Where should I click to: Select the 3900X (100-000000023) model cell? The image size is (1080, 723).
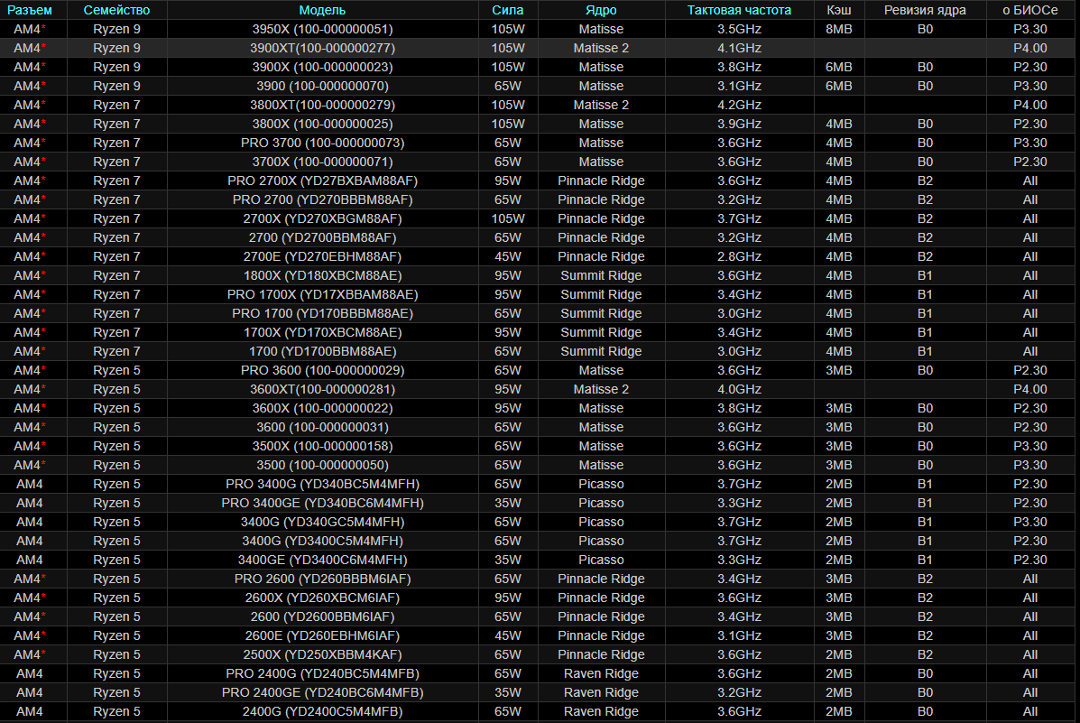tap(322, 67)
